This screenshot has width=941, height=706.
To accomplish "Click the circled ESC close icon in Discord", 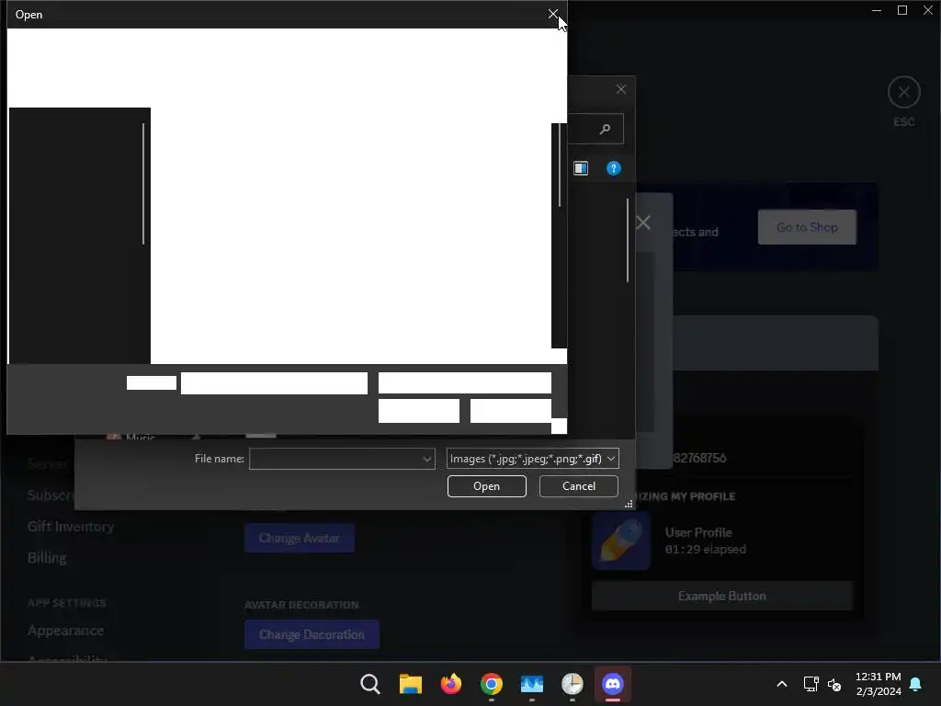I will click(x=904, y=93).
